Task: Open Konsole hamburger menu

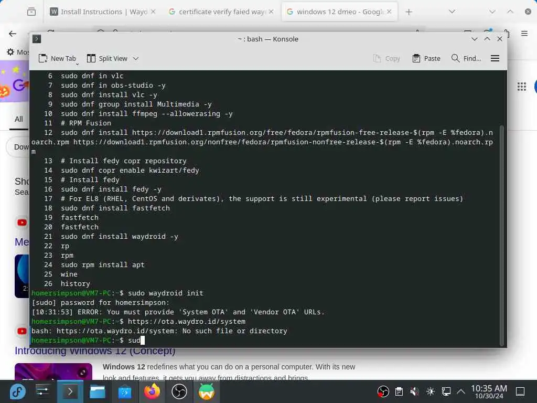Action: pos(495,59)
